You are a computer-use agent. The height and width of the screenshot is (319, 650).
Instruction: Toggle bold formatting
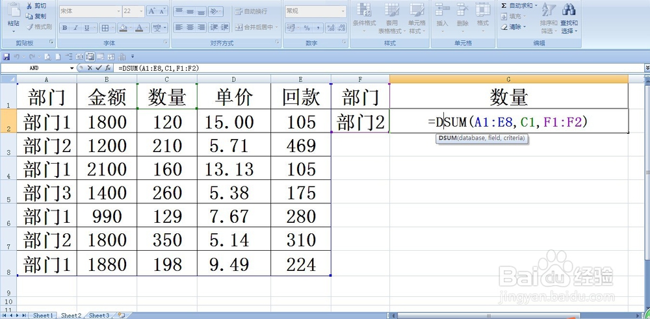click(x=64, y=28)
